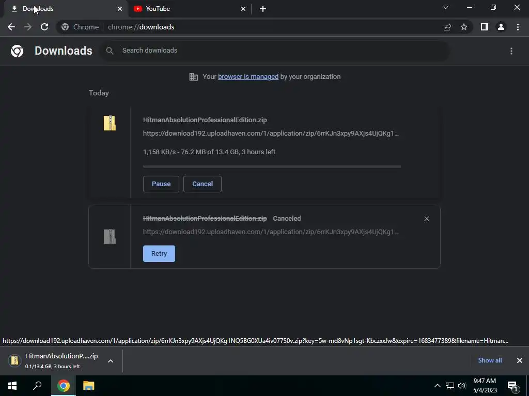
Task: Open the Downloads page more actions menu
Action: tap(511, 51)
